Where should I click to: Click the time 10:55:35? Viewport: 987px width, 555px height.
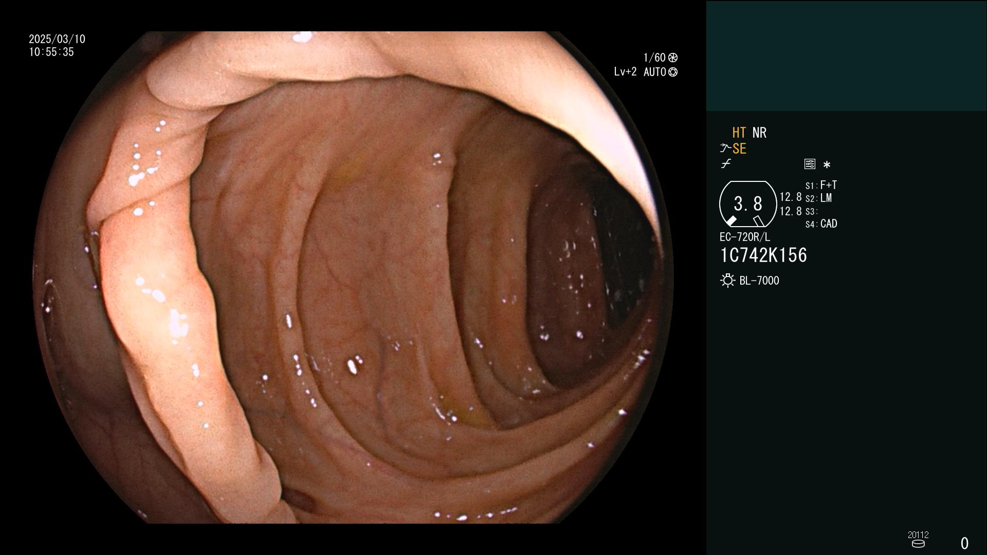51,52
